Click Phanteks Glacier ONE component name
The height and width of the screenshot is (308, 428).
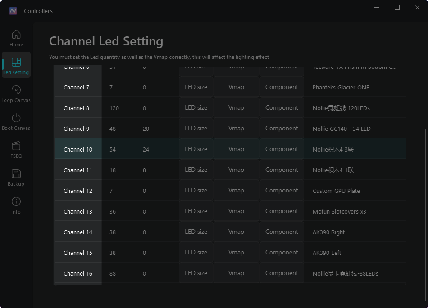[x=341, y=87]
